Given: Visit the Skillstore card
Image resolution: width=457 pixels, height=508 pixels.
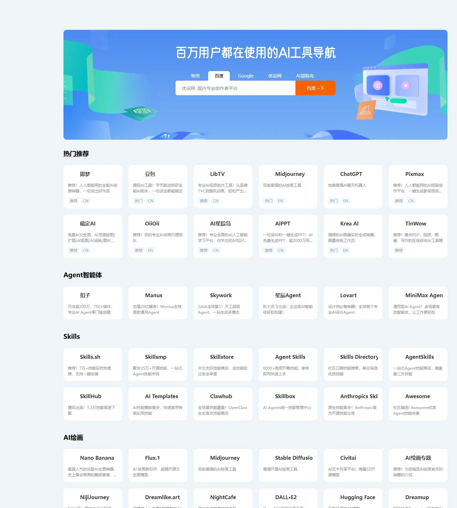Looking at the screenshot, I should [223, 364].
